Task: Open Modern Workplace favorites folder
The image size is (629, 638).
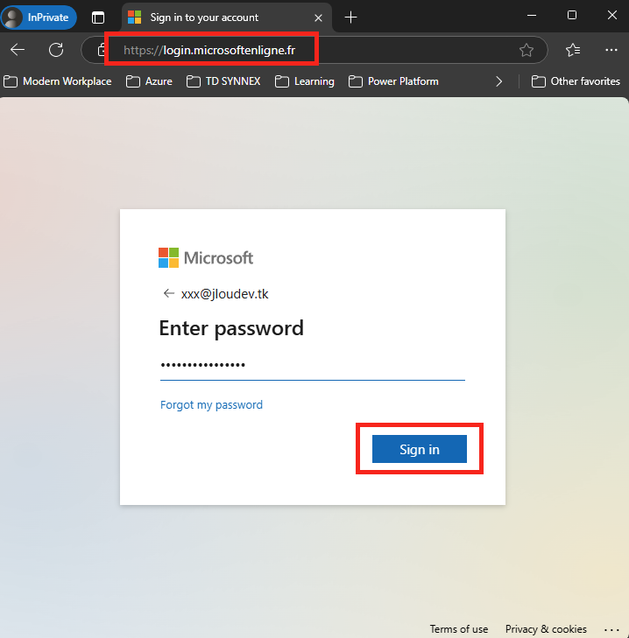Action: tap(58, 81)
